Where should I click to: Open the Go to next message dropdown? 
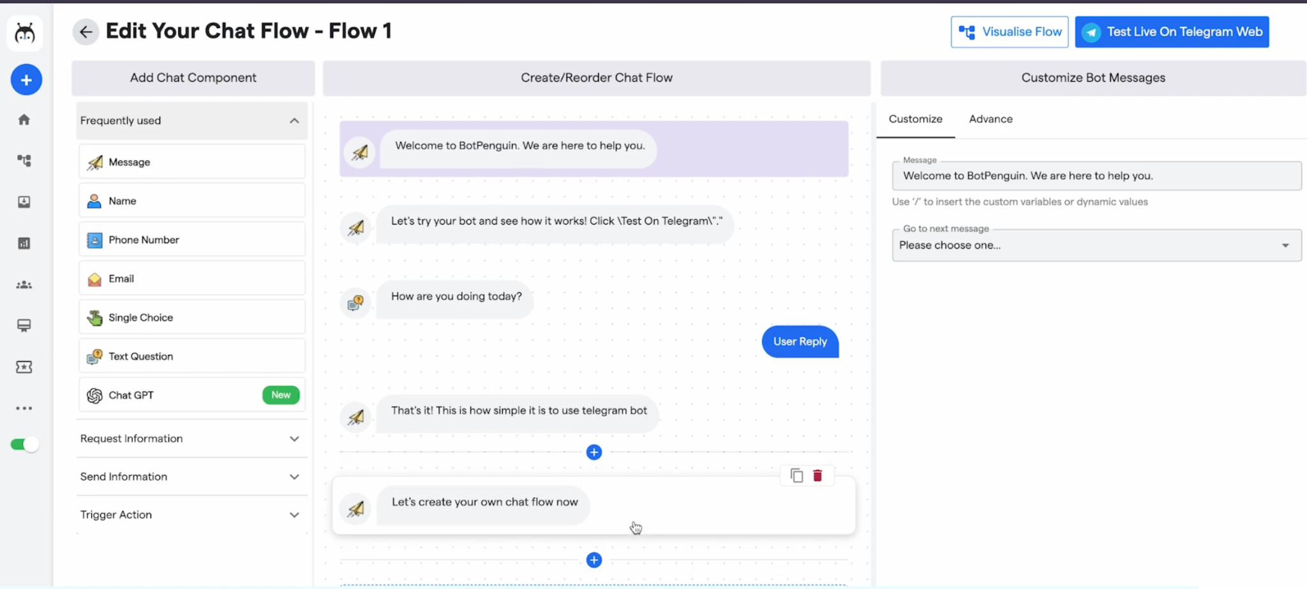click(x=1096, y=245)
